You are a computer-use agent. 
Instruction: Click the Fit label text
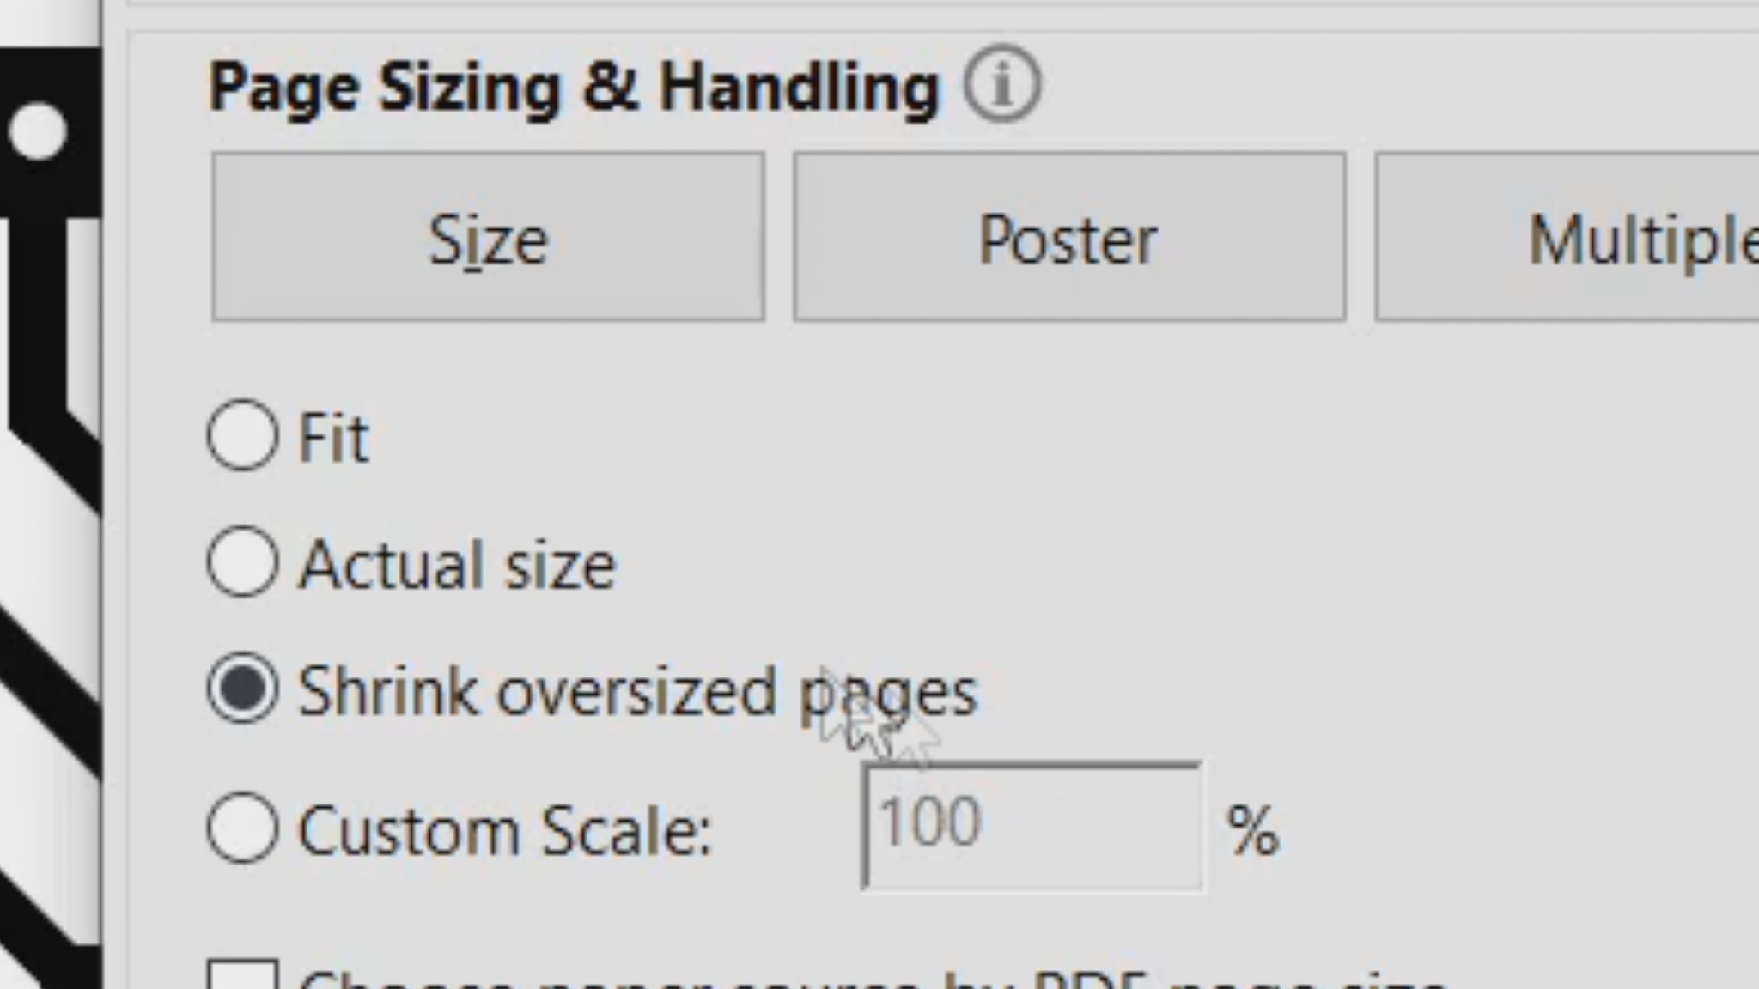[x=333, y=437]
